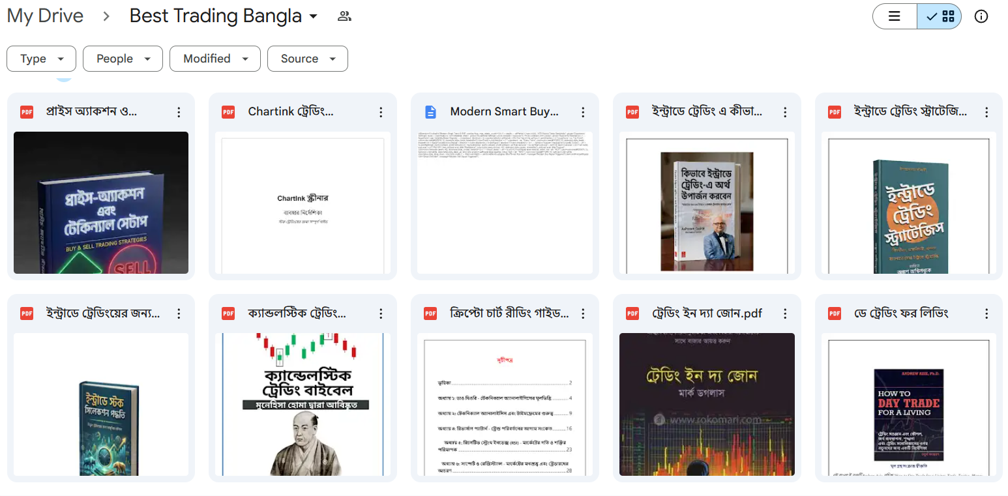
Task: Click the view details info icon
Action: click(x=981, y=16)
